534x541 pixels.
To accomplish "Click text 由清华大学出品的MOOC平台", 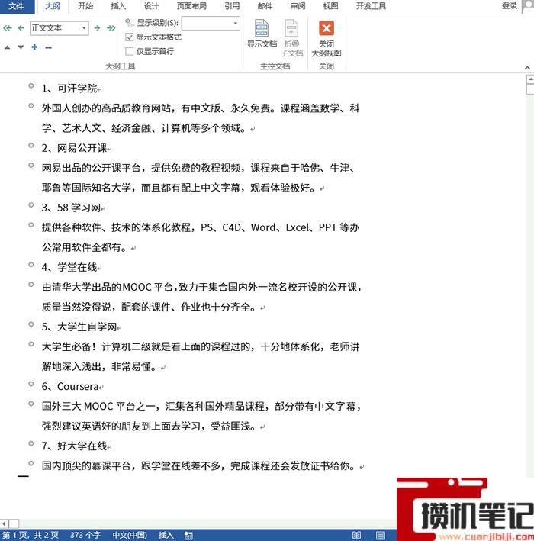I will pos(108,287).
